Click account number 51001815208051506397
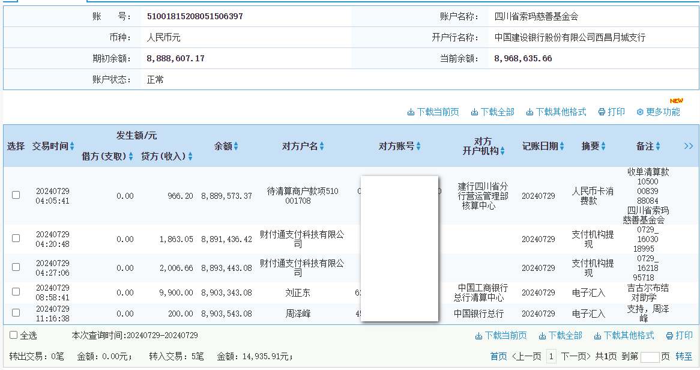The width and height of the screenshot is (700, 370). click(195, 17)
